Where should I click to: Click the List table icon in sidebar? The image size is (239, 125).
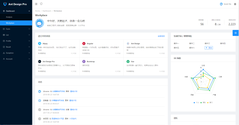4,35
